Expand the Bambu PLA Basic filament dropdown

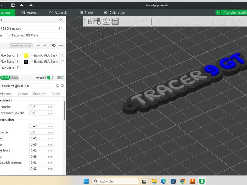click(x=32, y=55)
